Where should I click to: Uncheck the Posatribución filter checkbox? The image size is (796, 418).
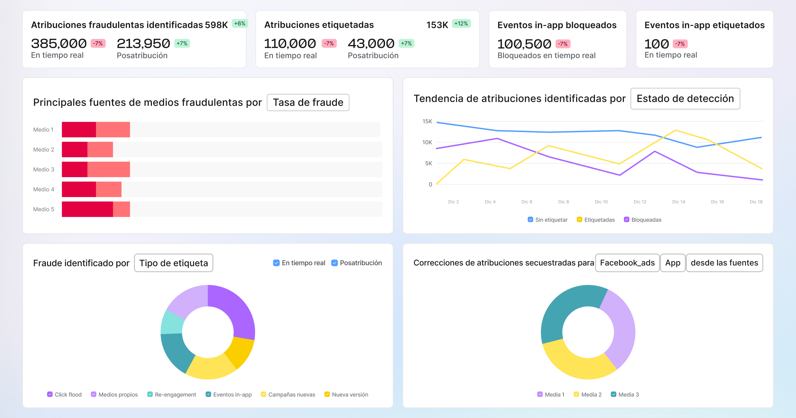click(334, 263)
